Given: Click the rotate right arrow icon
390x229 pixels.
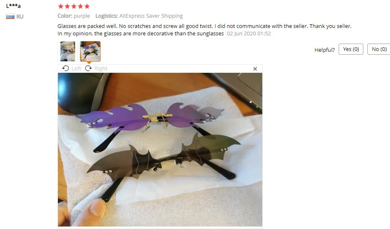Looking at the screenshot, I should [88, 68].
